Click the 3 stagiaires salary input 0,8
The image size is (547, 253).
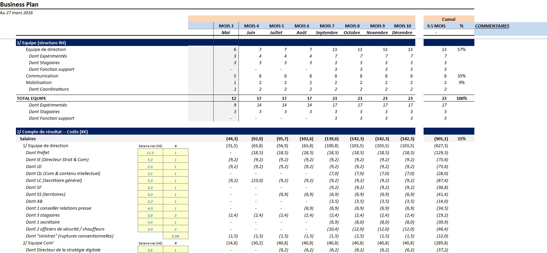click(150, 215)
